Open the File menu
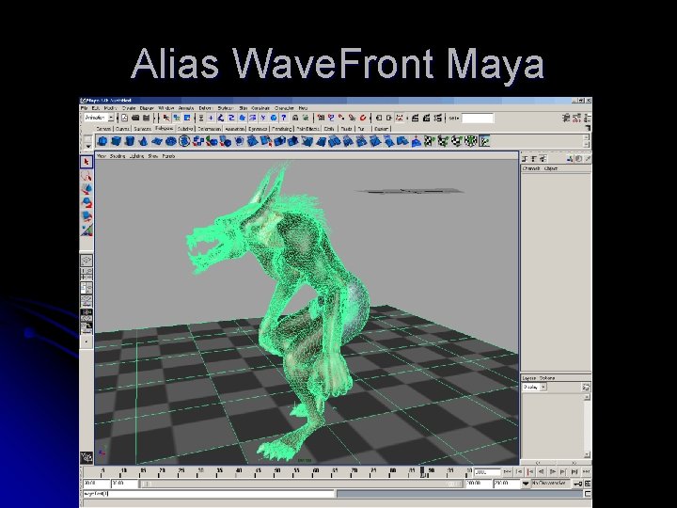 85,108
